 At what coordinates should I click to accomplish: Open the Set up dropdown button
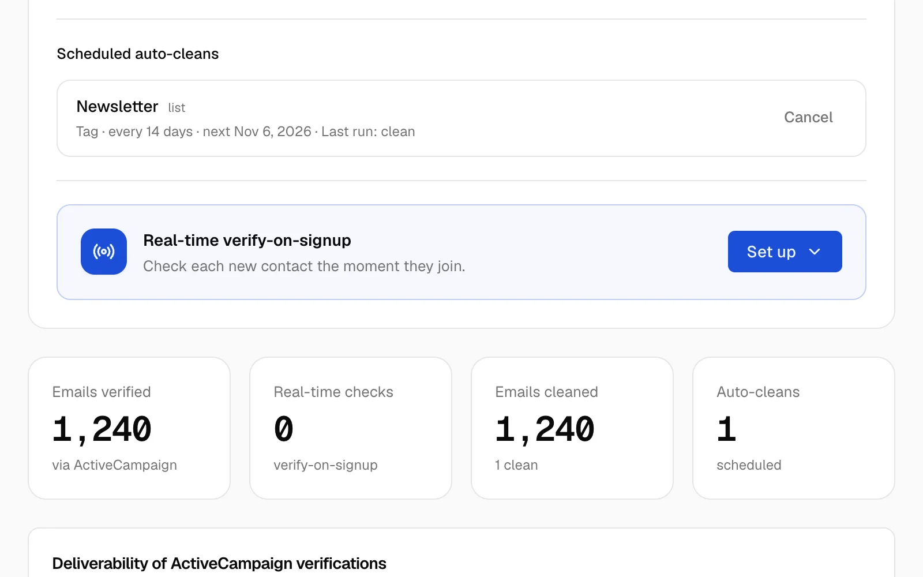[785, 252]
